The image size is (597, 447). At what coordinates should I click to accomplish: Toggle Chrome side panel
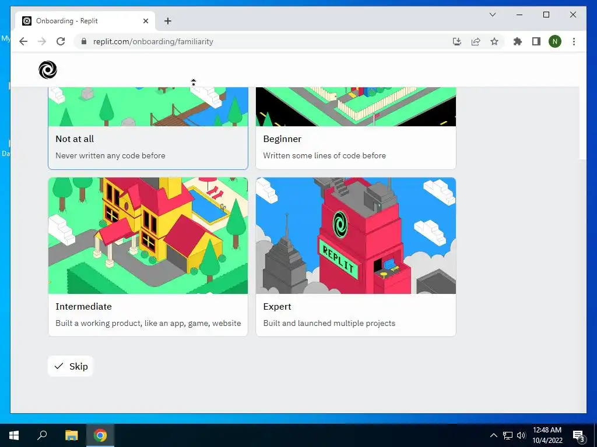point(536,41)
